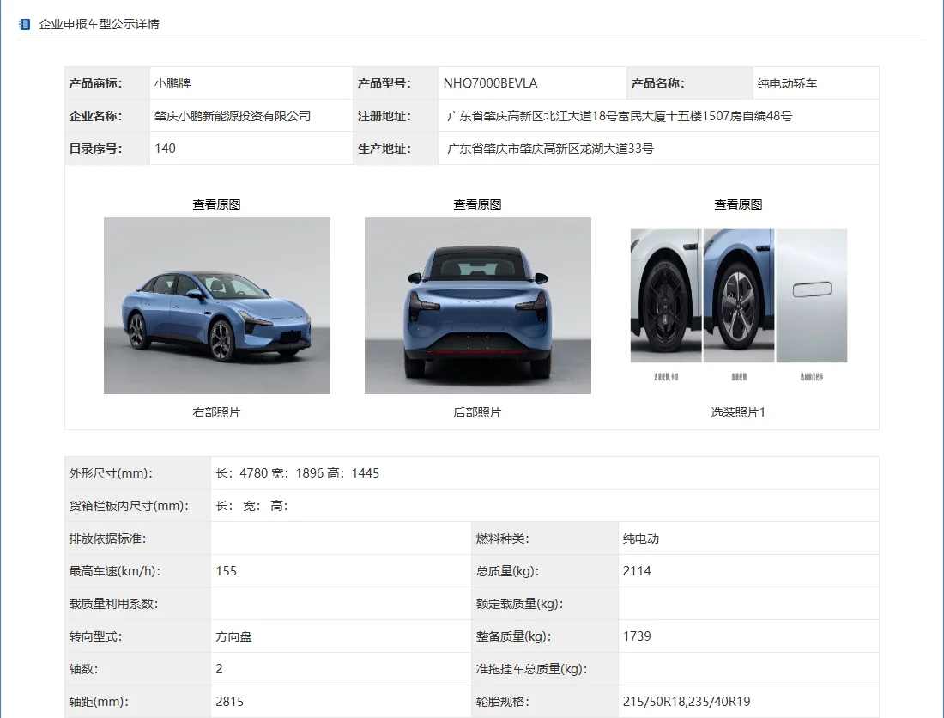Open the original image link above the rear photo
This screenshot has width=944, height=718.
[477, 204]
